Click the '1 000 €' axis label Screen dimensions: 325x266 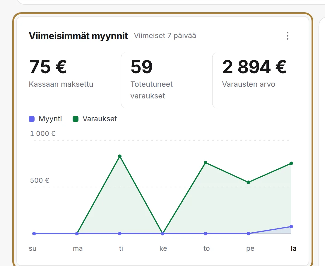[x=43, y=134]
